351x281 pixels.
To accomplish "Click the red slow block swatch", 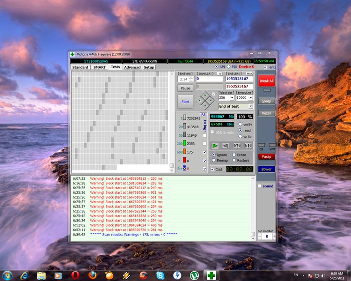I will click(184, 160).
